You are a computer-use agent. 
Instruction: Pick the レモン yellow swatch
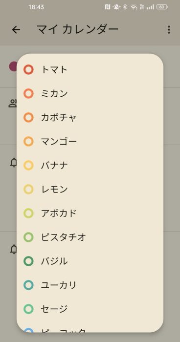[x=29, y=190]
